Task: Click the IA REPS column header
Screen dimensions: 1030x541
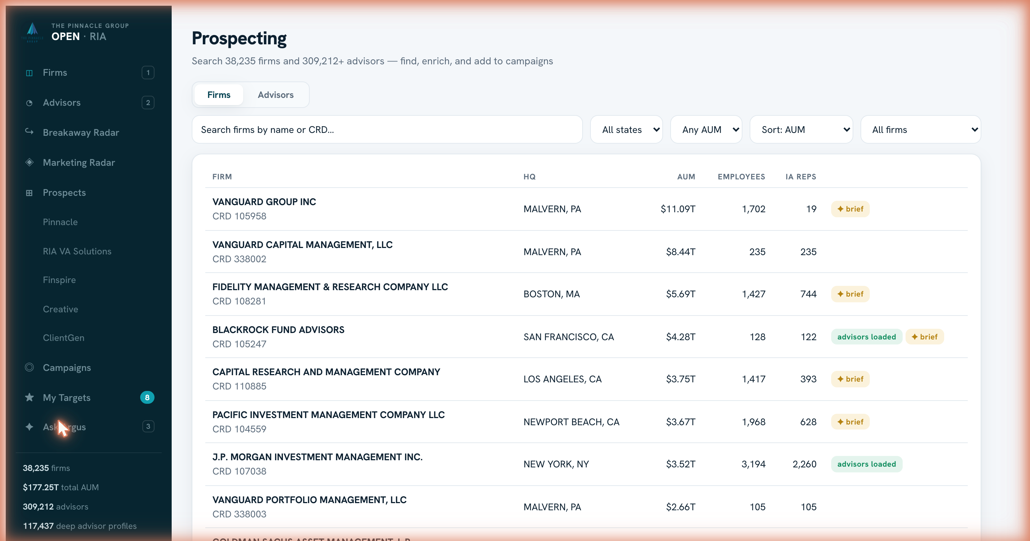Action: point(800,177)
